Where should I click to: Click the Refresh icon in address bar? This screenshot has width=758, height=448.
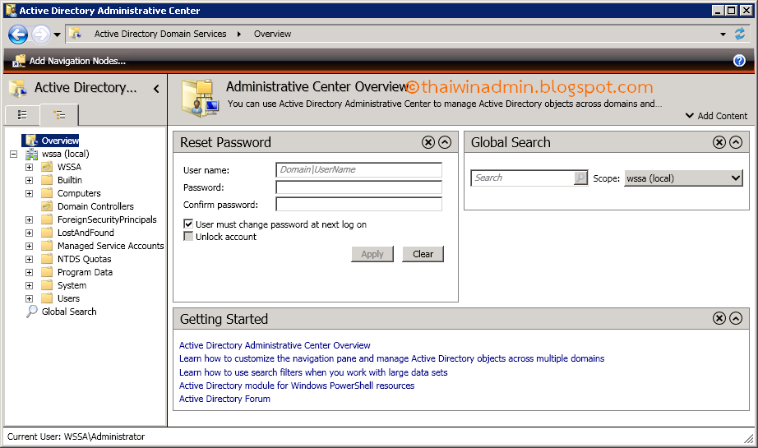tap(740, 34)
